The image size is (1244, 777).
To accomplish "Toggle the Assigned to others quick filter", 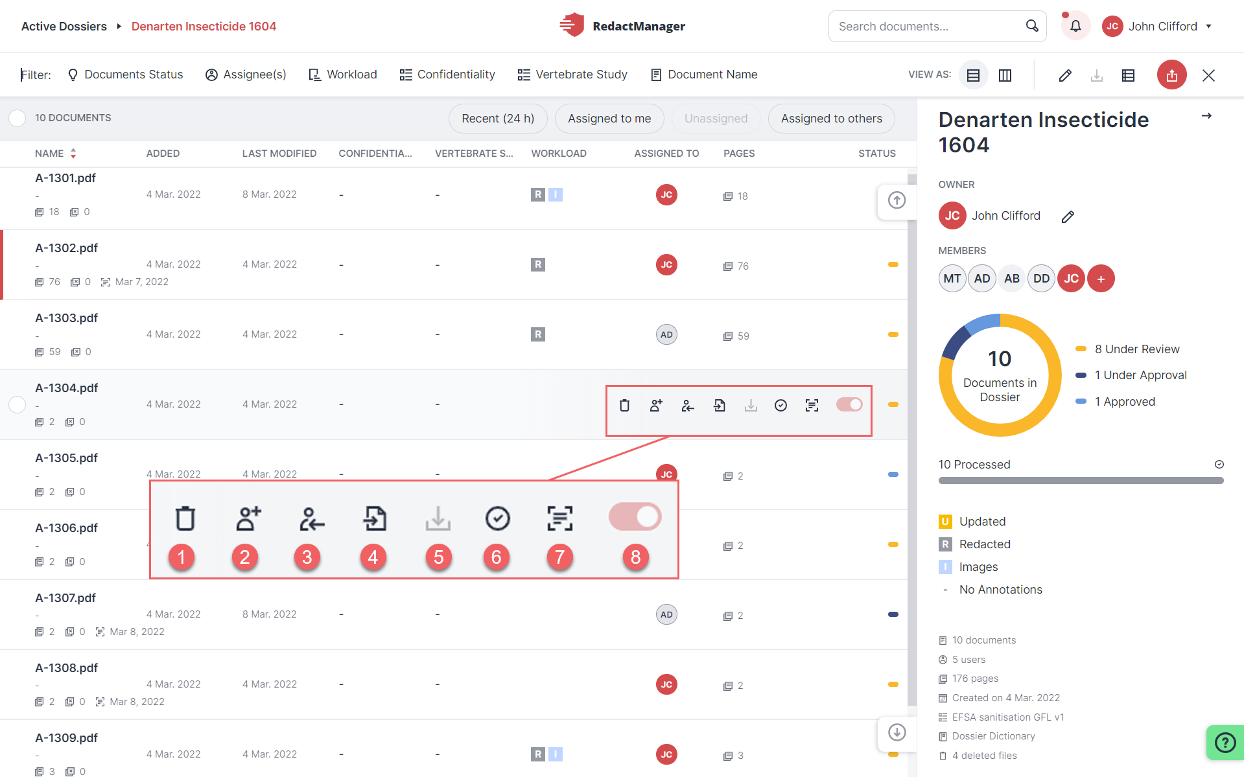I will [x=831, y=119].
